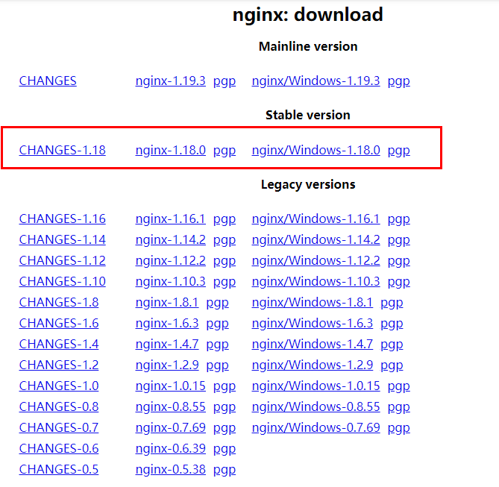The image size is (499, 487).
Task: Download nginx/Windows-0.8.55
Action: (x=316, y=407)
